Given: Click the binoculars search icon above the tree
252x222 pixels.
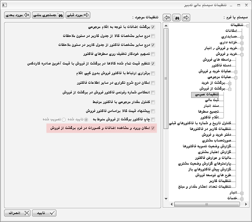Looking at the screenshot, I should pyautogui.click(x=176, y=18).
